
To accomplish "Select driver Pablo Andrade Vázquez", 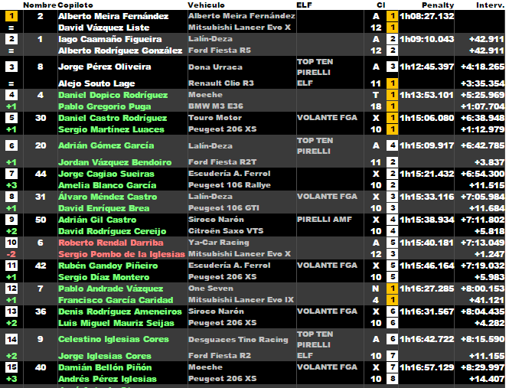I will pyautogui.click(x=111, y=289).
